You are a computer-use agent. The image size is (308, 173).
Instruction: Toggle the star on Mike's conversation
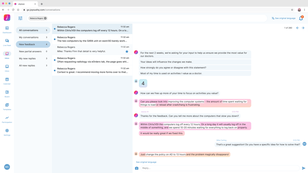click(x=127, y=51)
